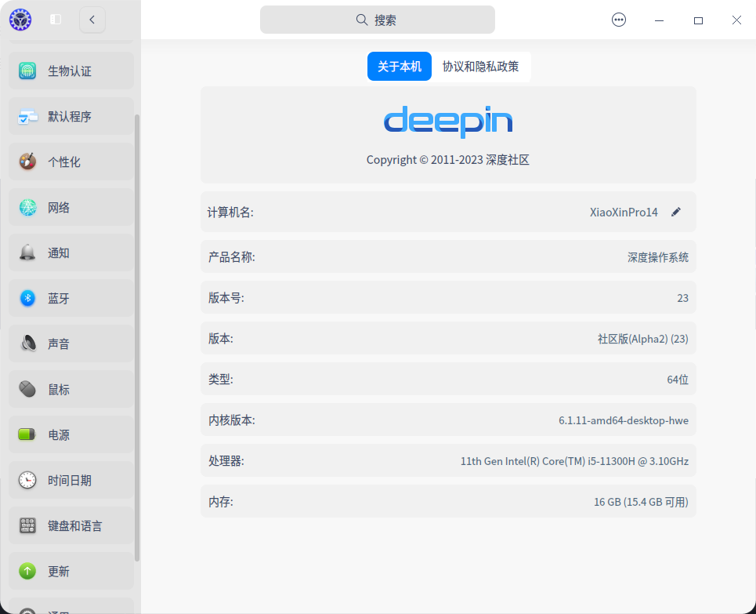The height and width of the screenshot is (614, 756).
Task: Click the 64位 type value
Action: (678, 380)
